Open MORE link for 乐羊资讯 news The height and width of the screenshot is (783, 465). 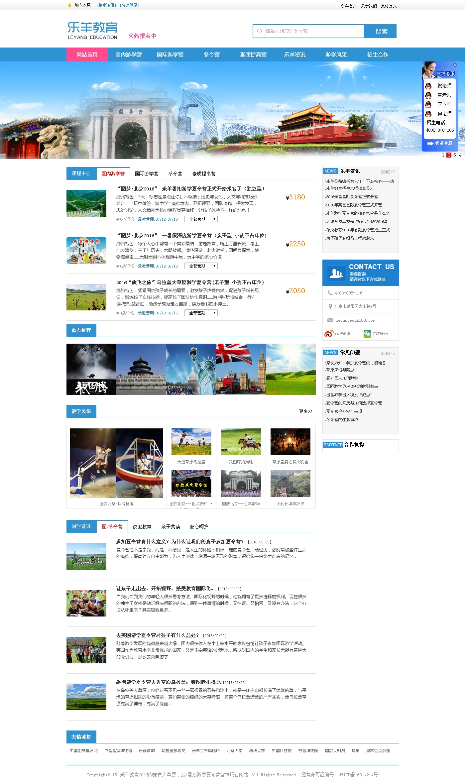click(388, 172)
